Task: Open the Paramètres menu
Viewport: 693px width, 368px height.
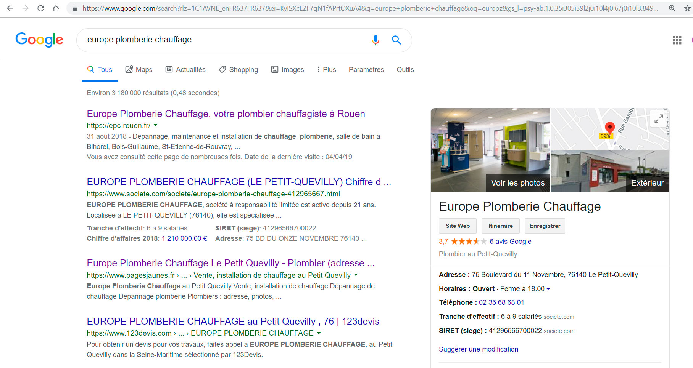Action: (x=366, y=70)
